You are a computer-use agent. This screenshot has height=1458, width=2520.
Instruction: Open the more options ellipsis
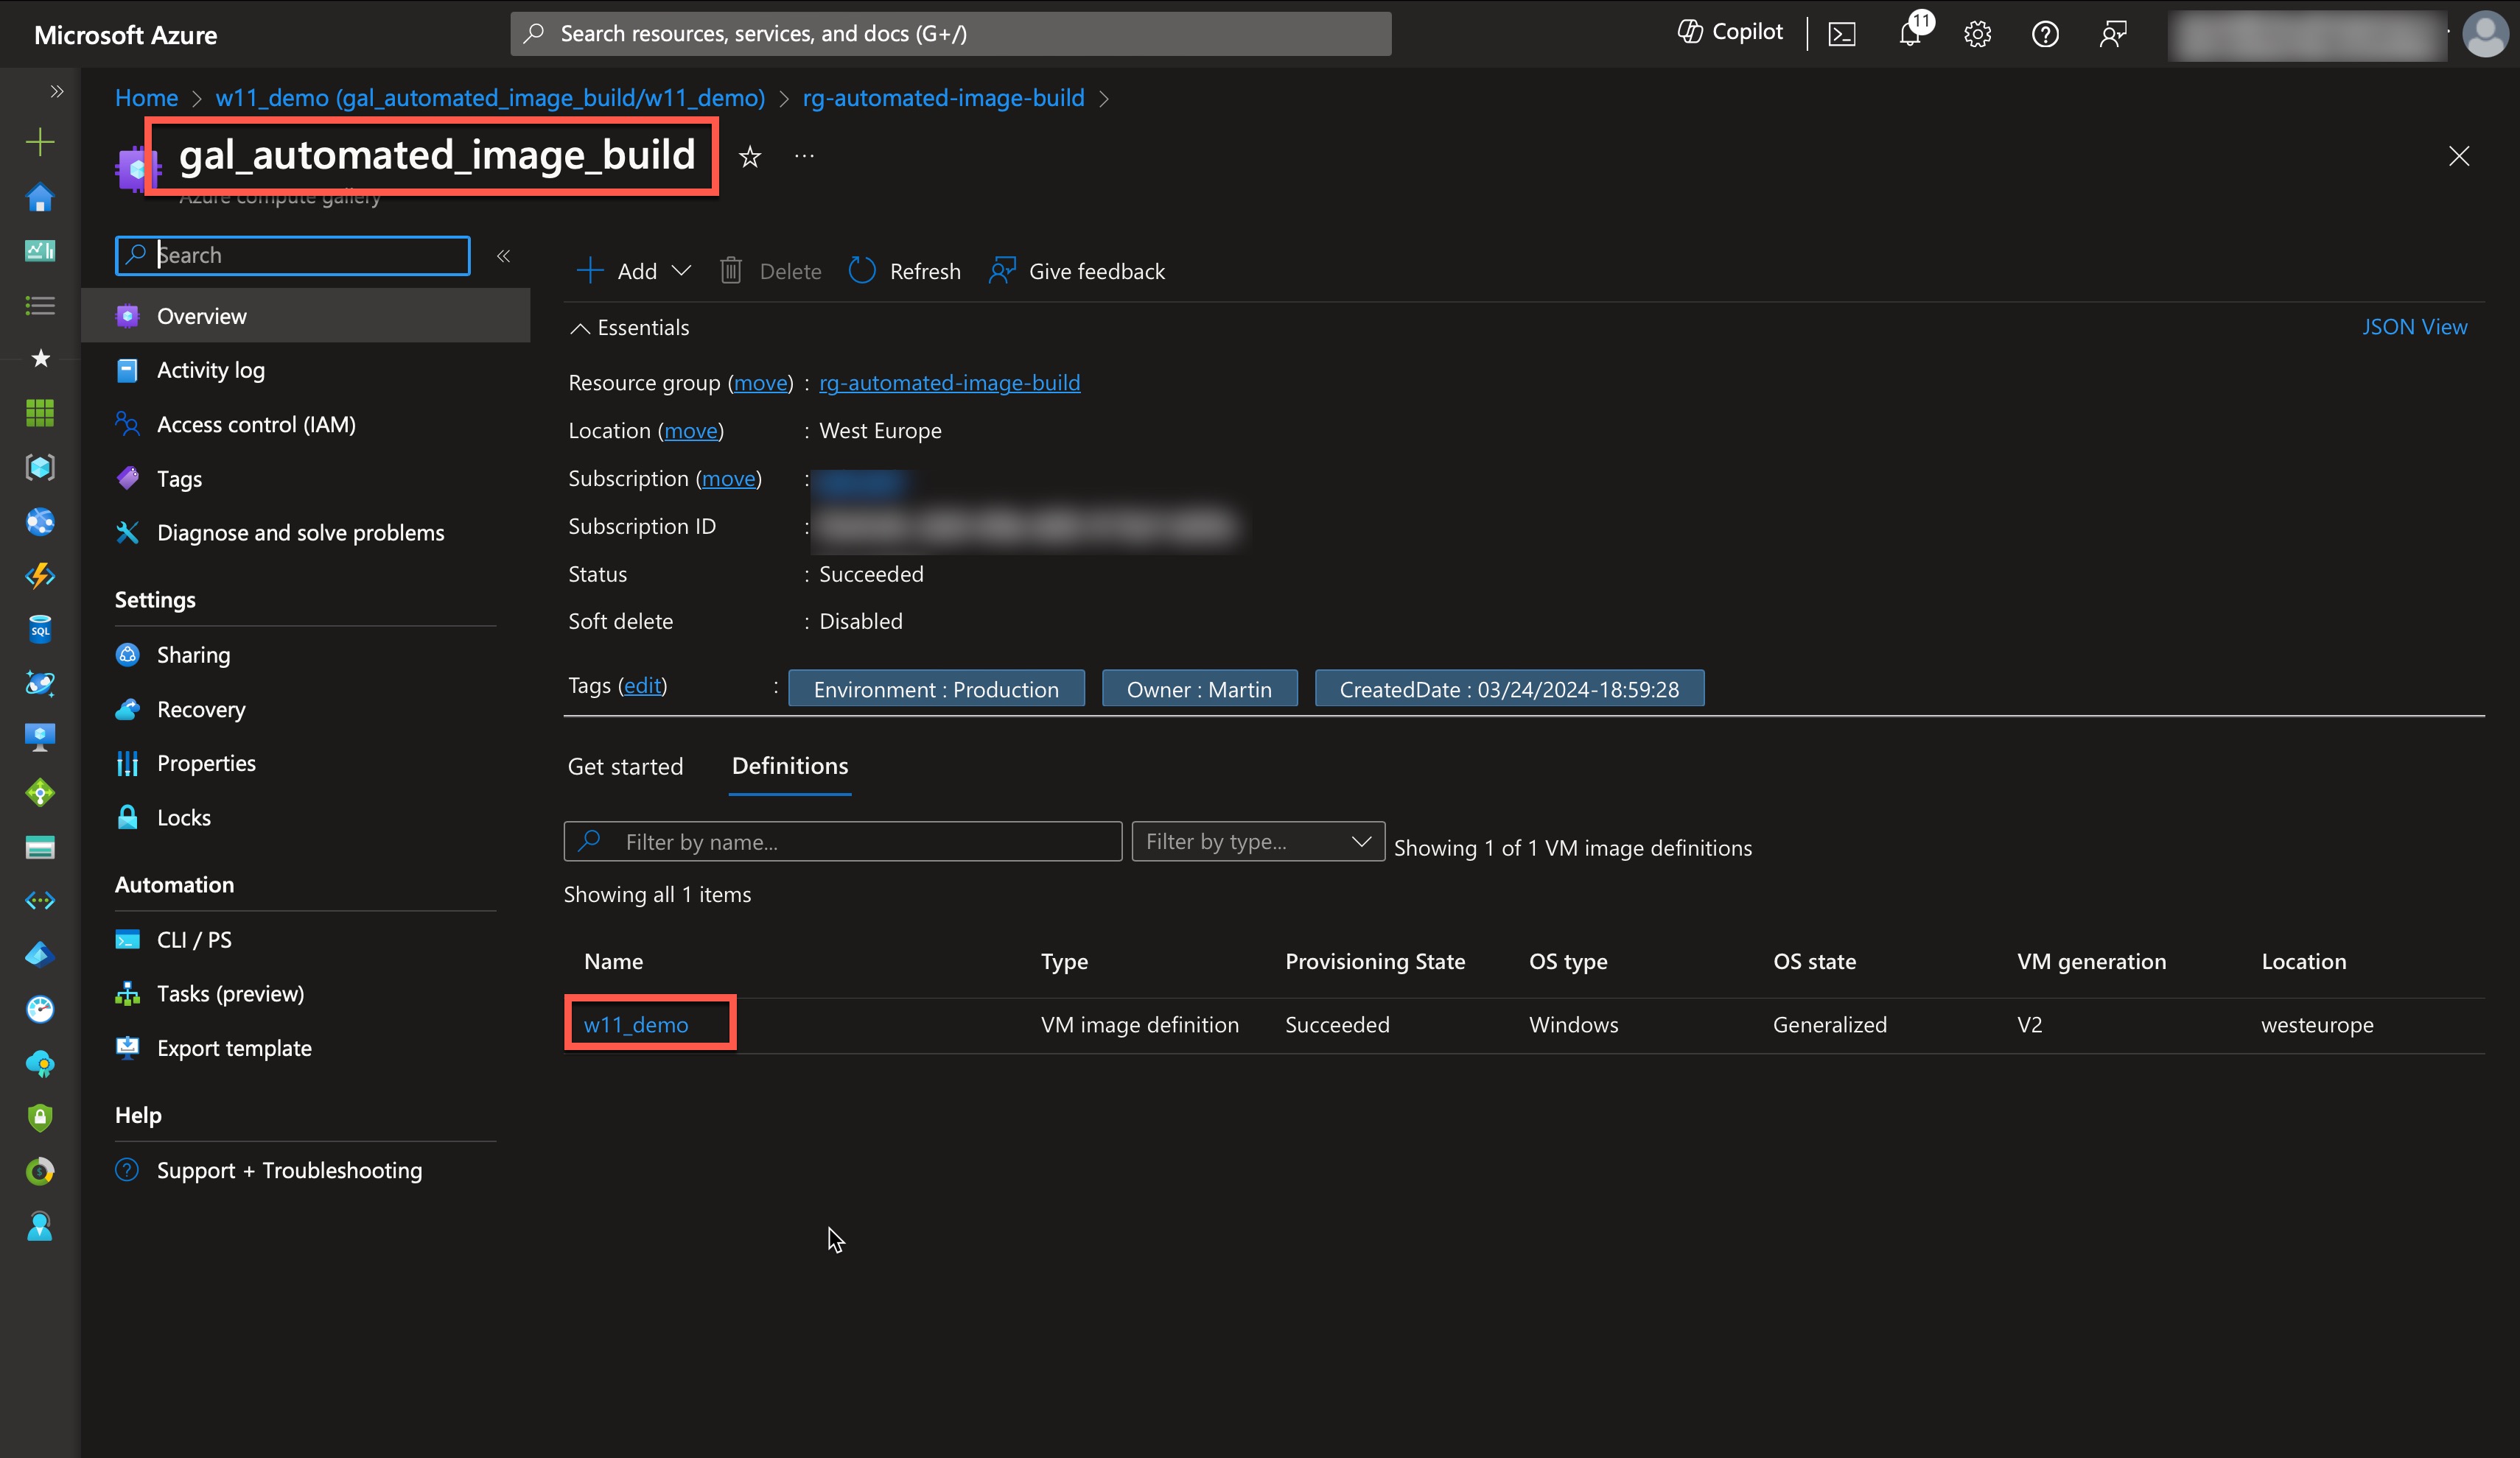coord(804,156)
